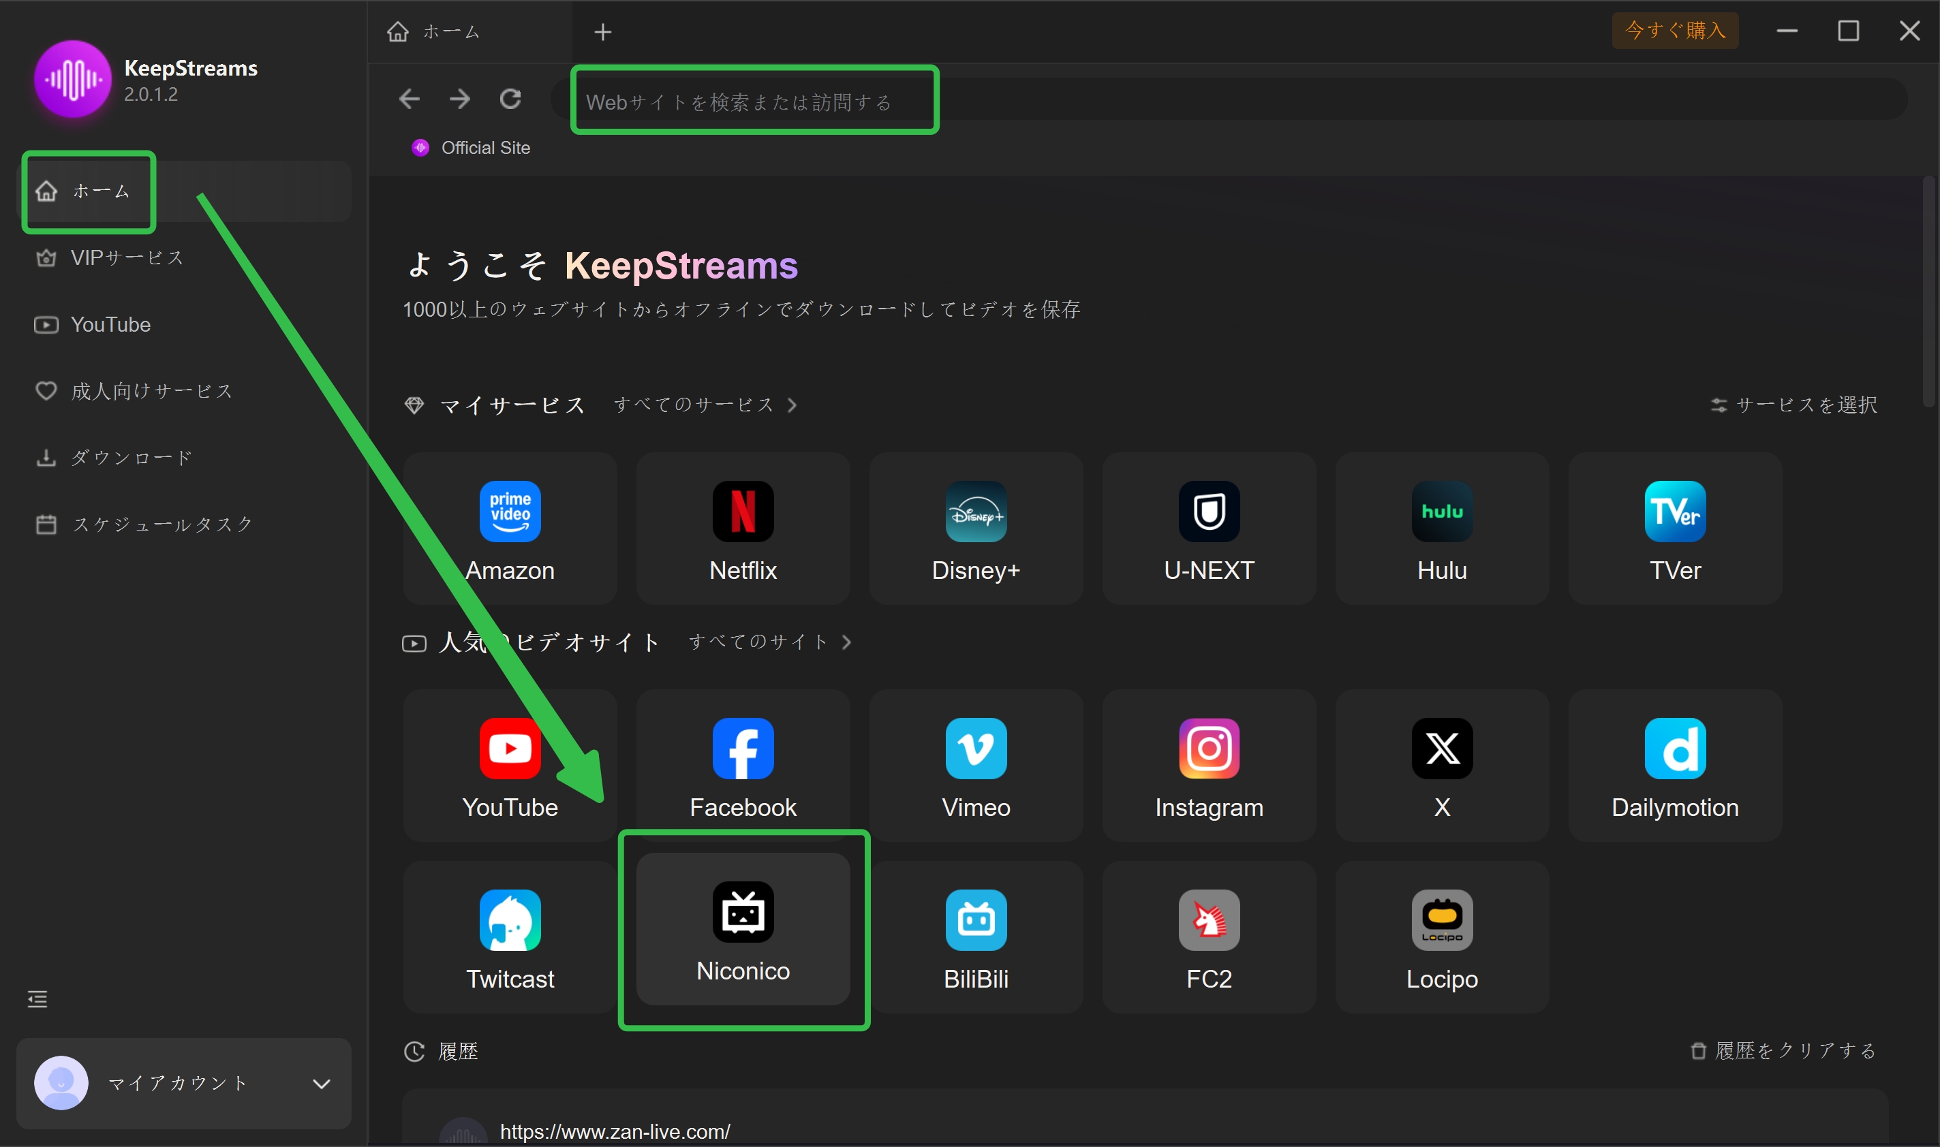Open the ホーム sidebar item

[x=184, y=191]
